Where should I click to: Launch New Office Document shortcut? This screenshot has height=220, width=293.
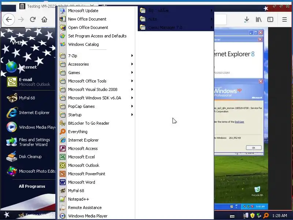96,19
